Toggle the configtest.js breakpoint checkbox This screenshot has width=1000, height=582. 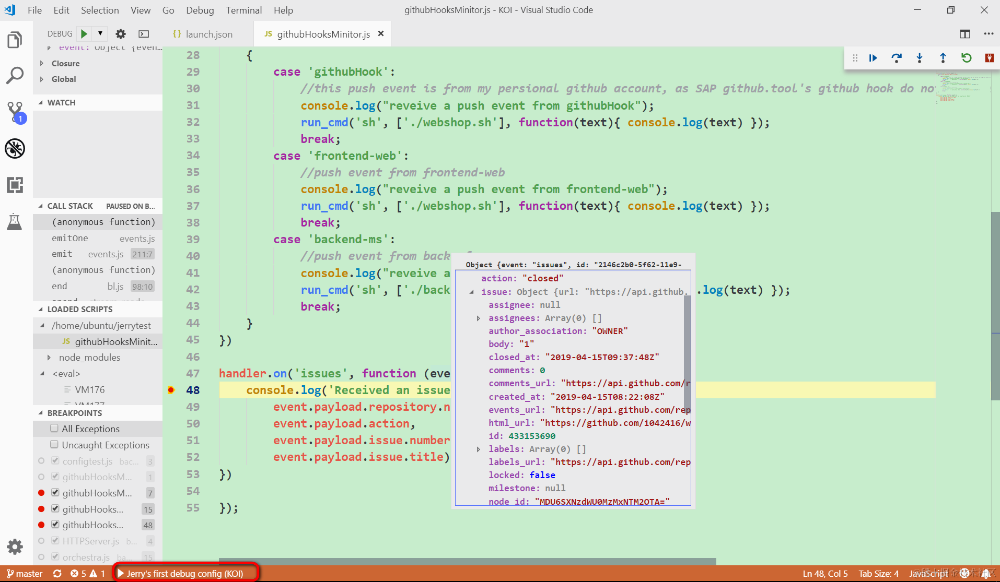tap(55, 460)
